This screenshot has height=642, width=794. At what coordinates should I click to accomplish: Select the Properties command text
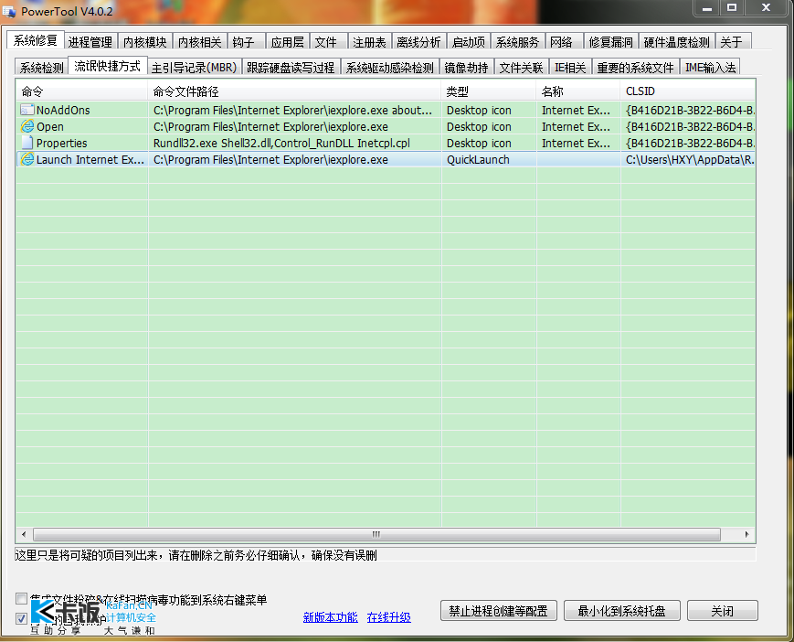tap(61, 143)
